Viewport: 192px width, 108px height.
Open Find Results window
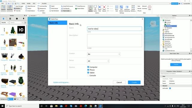tap(65, 8)
